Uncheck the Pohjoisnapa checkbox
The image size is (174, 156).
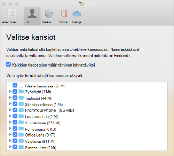15,128
